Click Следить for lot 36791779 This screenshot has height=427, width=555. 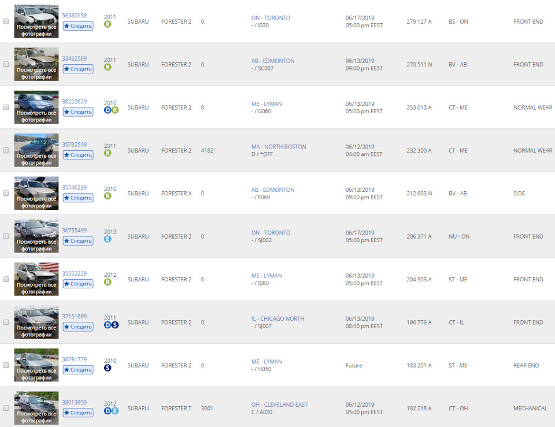[78, 370]
